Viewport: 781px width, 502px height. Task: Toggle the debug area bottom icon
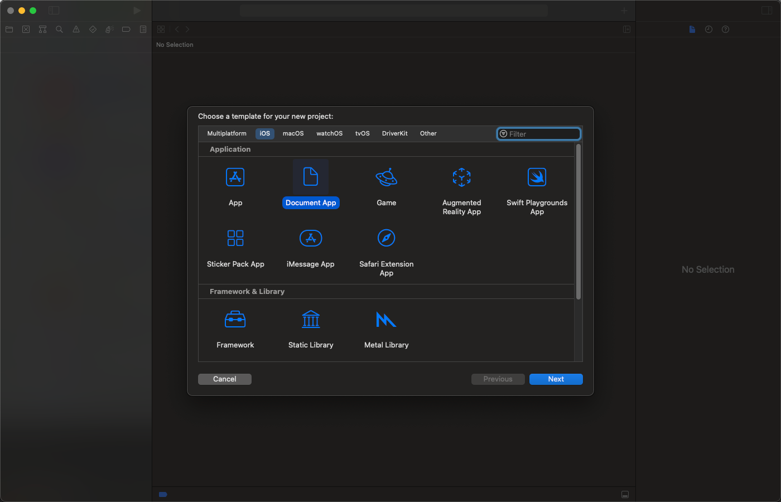point(625,494)
